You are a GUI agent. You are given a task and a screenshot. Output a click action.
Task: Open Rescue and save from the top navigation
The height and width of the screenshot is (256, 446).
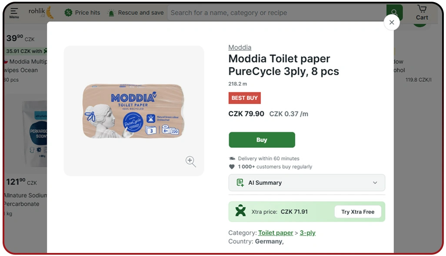(x=135, y=13)
